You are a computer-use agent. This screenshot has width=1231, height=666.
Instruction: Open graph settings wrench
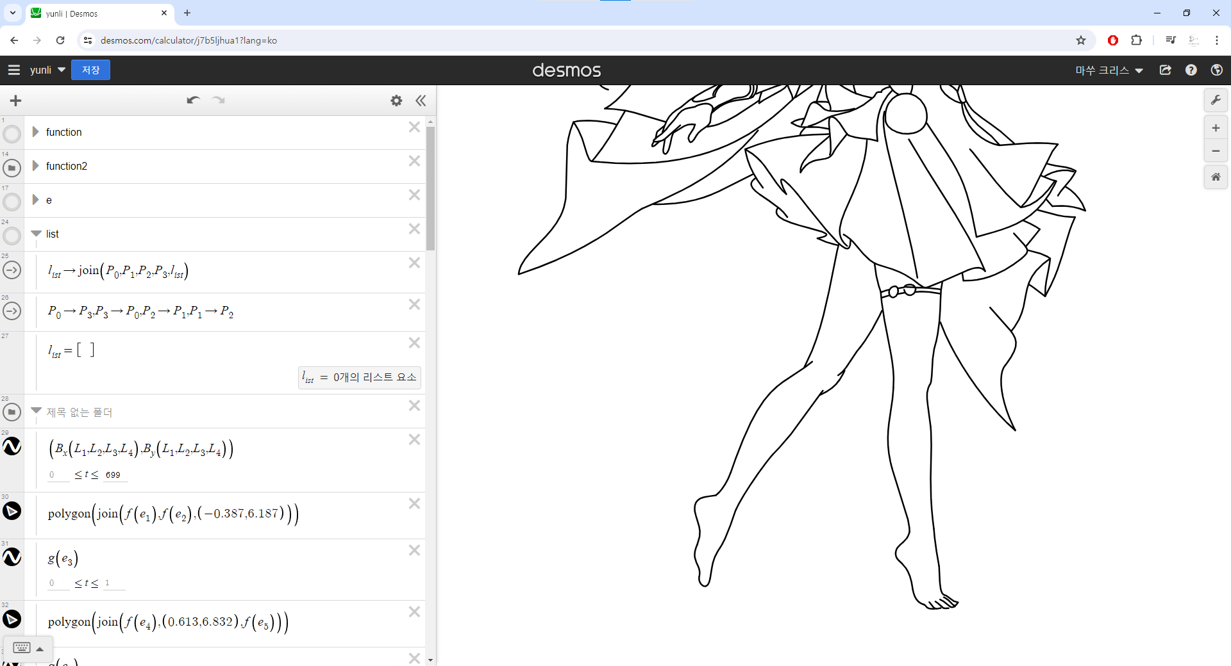click(1216, 100)
